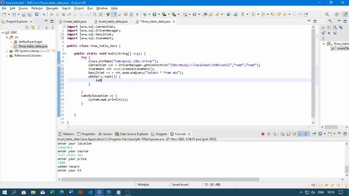Screen dimensions: 349x196
Task: Click the Outline horizontal scrollbar
Action: click(331, 127)
